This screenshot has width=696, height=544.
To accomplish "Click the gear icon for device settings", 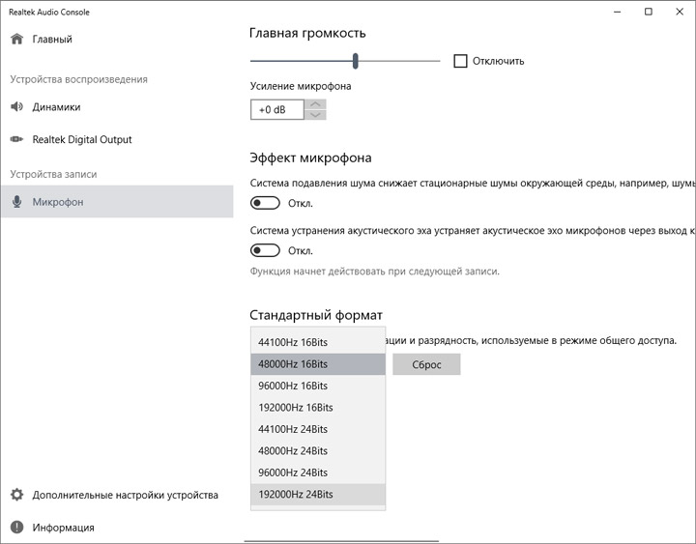I will [x=16, y=495].
